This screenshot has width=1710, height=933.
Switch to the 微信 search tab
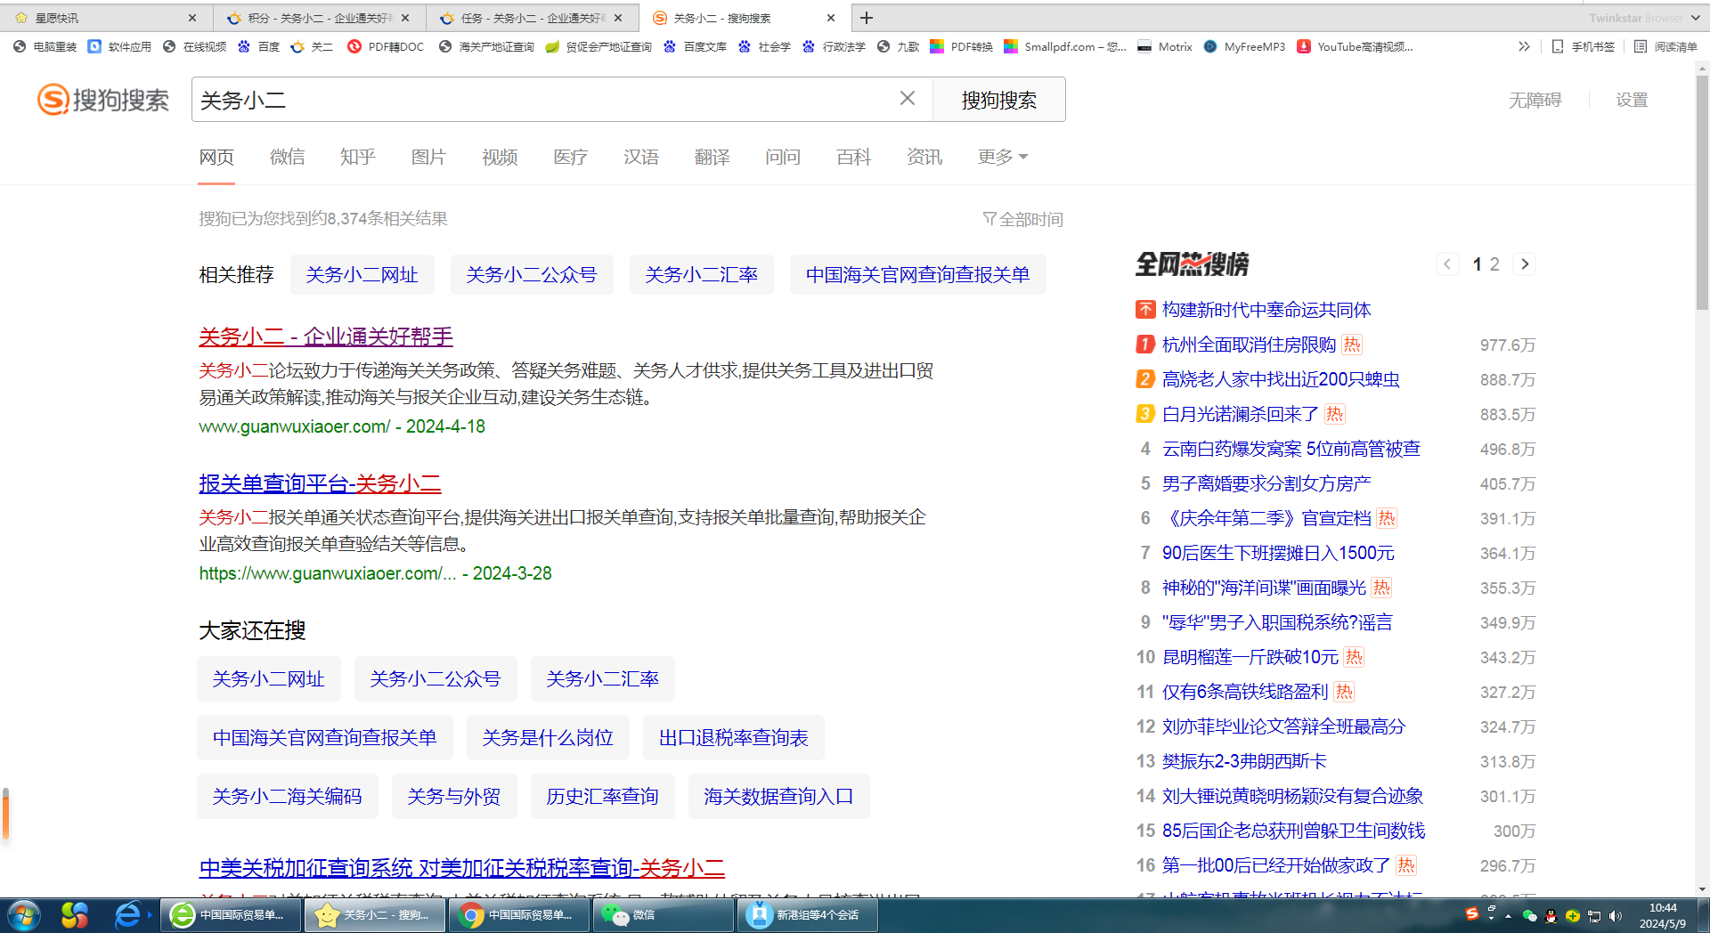pyautogui.click(x=287, y=157)
